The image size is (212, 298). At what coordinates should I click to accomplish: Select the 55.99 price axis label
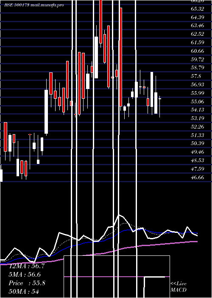point(198,93)
